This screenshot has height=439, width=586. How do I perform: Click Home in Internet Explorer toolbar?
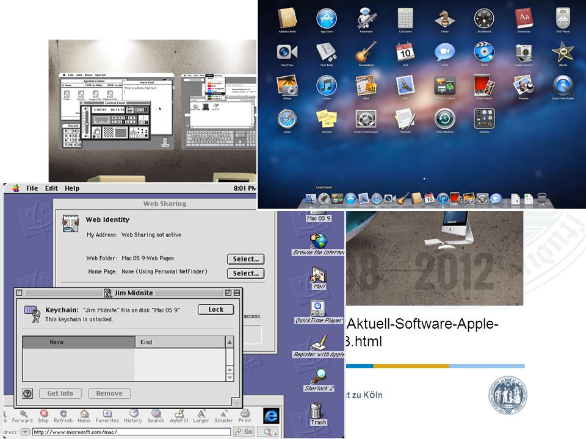tap(84, 416)
